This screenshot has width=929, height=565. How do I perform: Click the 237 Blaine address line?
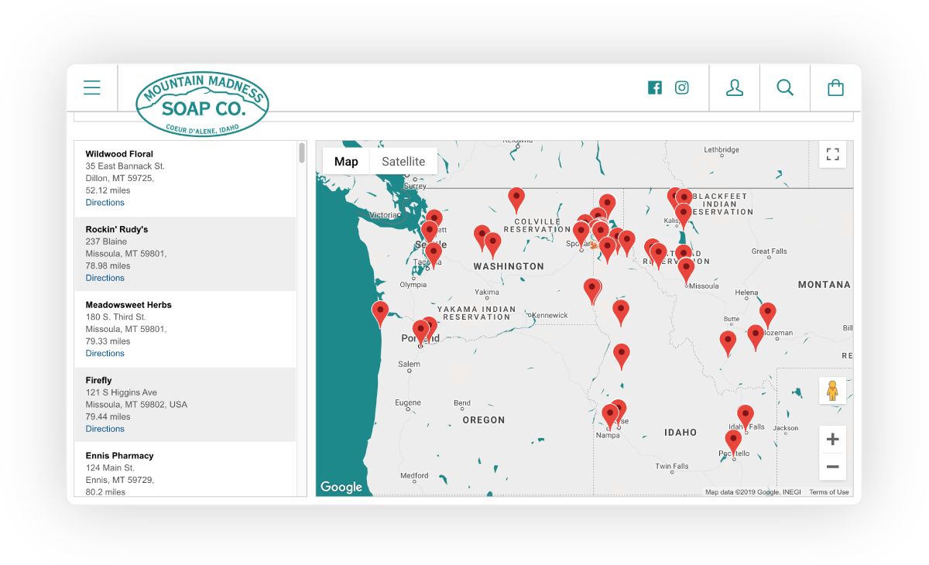pos(105,241)
